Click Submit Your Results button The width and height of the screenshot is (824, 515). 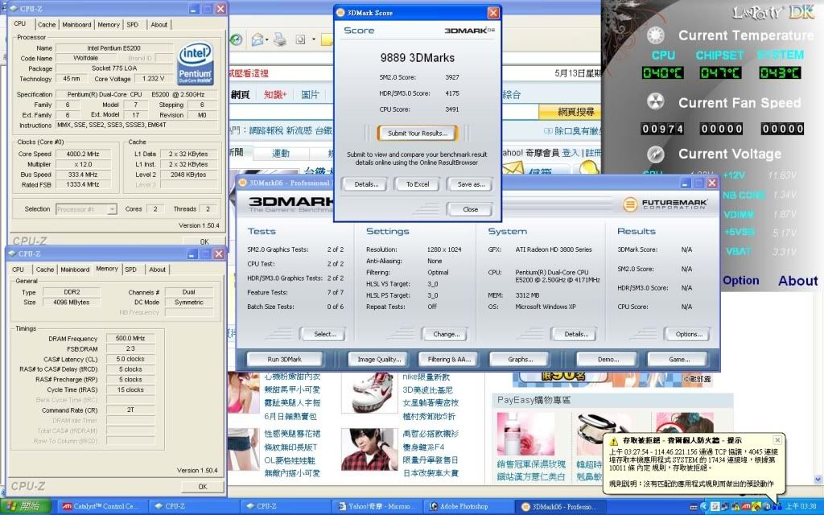pyautogui.click(x=418, y=134)
